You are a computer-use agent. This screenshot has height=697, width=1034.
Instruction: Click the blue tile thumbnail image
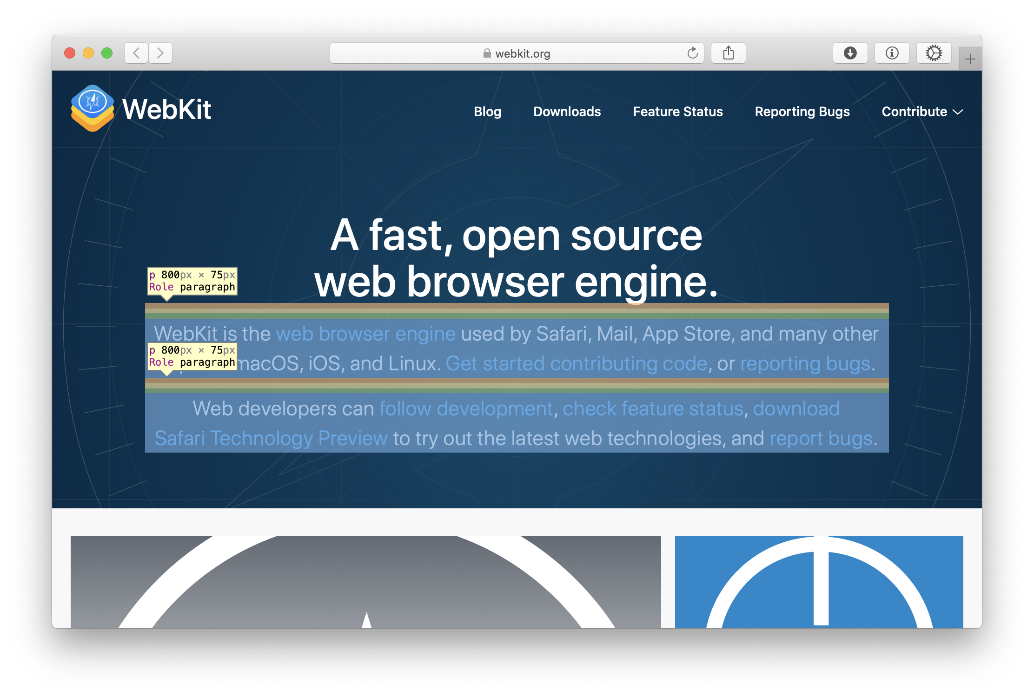coord(819,582)
